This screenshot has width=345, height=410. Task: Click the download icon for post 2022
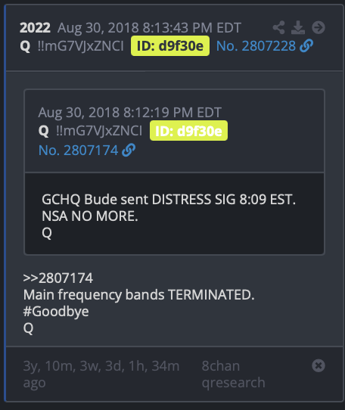tap(298, 27)
